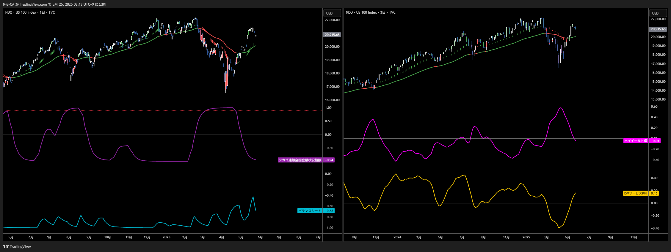Select the 20,915.65 price label on left chart
The height and width of the screenshot is (252, 671).
[332, 35]
